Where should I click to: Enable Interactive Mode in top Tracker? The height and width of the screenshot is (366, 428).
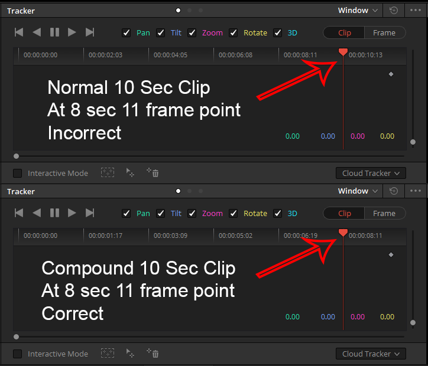(x=18, y=174)
